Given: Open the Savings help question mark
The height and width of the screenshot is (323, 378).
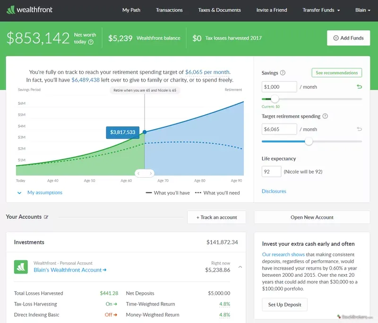Looking at the screenshot, I should pyautogui.click(x=283, y=73).
